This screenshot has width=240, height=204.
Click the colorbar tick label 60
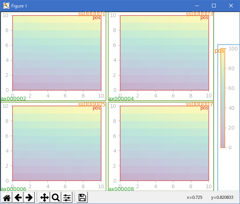[x=231, y=88]
